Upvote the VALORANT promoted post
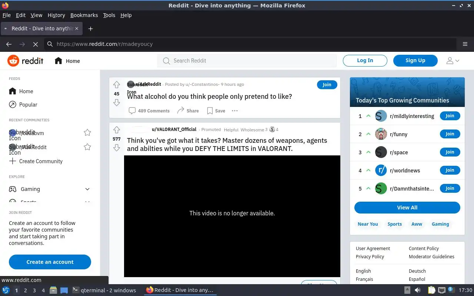 tap(117, 130)
